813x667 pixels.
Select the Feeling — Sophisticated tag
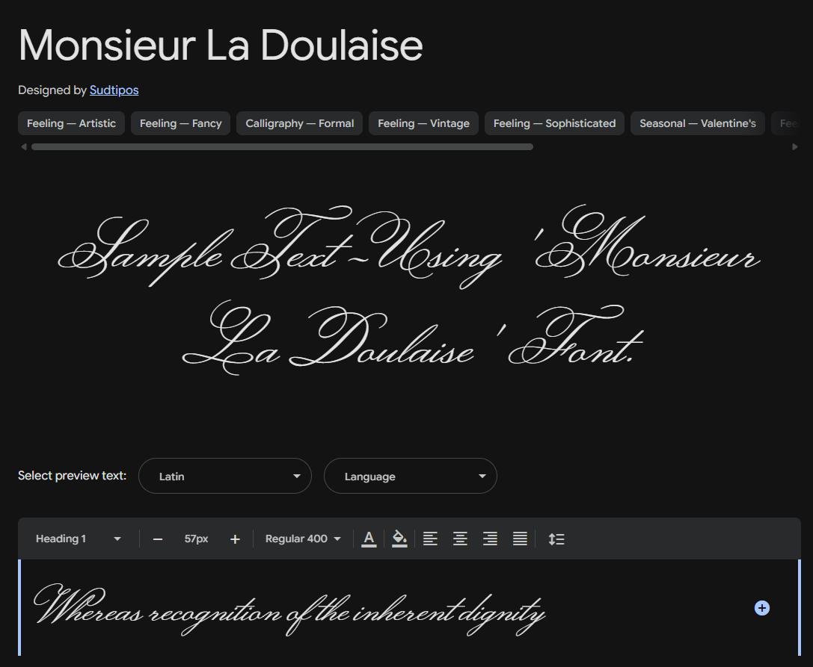pos(554,123)
